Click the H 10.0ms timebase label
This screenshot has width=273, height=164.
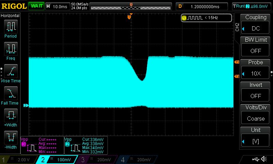tap(57, 6)
